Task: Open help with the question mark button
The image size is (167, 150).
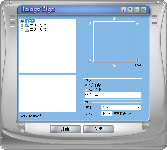Action: [130, 10]
